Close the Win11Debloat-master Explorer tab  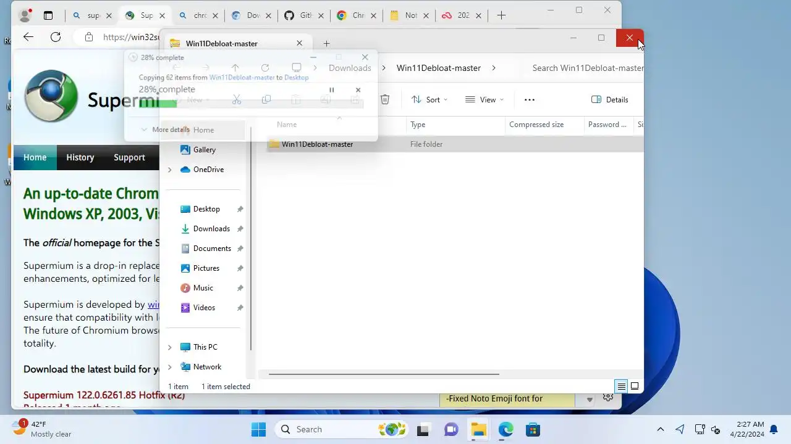pos(300,43)
